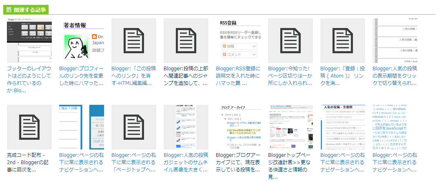This screenshot has height=182, width=439.
Task: Click the Blogger top page screenshot thumbnail
Action: [x=290, y=127]
